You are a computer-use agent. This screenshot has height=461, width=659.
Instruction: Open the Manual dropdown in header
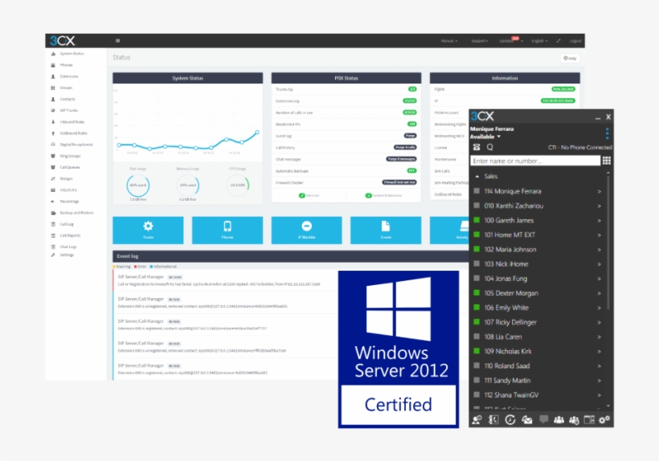tap(449, 41)
